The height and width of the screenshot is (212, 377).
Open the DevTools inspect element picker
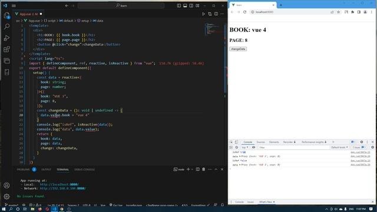(x=231, y=142)
